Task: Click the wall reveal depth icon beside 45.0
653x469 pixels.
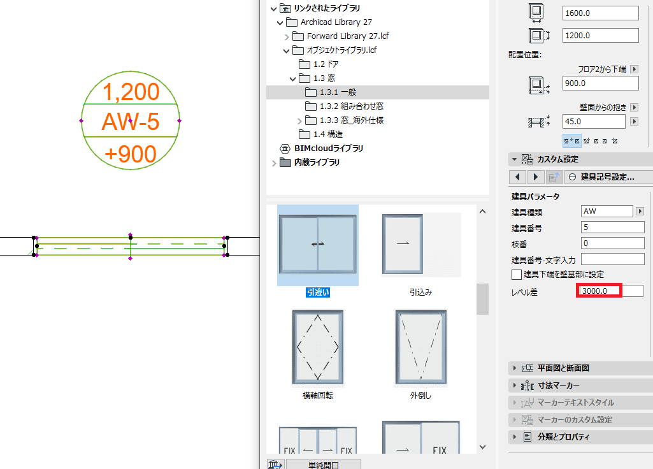Action: click(539, 122)
